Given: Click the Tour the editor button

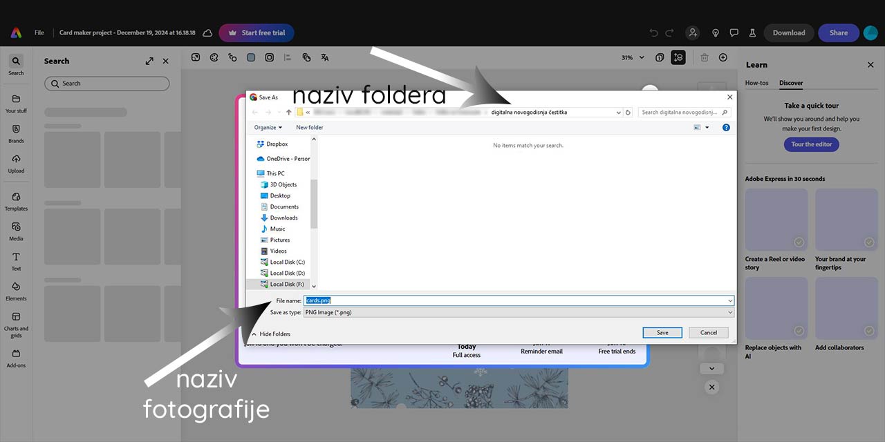Looking at the screenshot, I should click(812, 144).
